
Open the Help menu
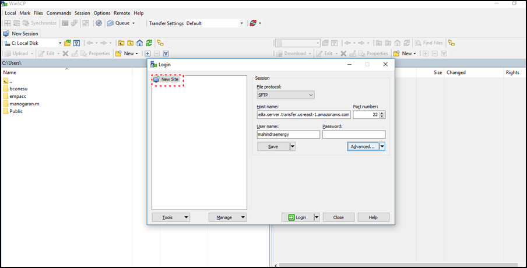(x=139, y=13)
